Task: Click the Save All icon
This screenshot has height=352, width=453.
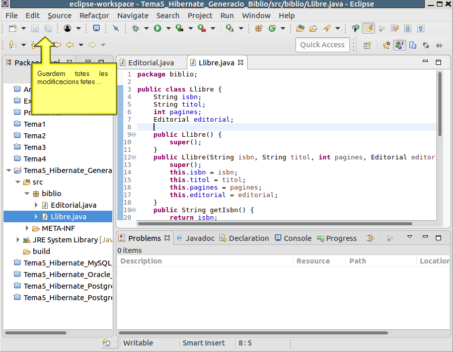Action: coord(48,29)
